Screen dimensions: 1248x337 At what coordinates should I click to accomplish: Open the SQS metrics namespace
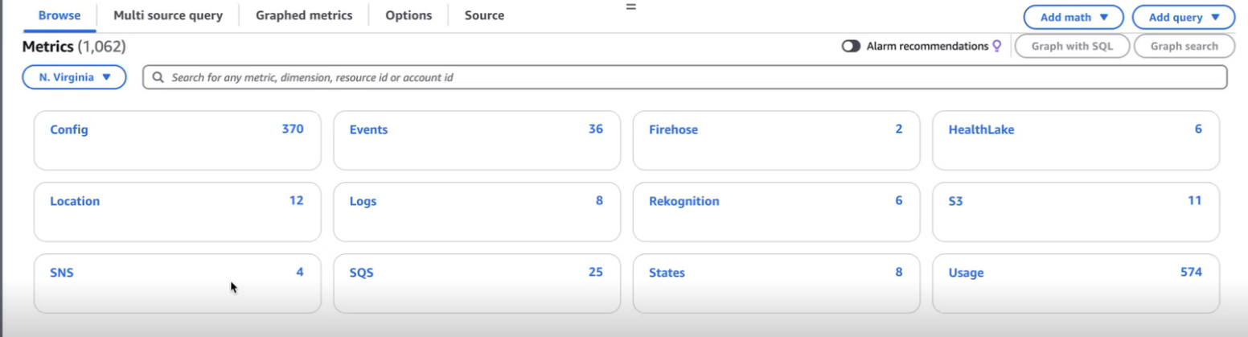pyautogui.click(x=477, y=283)
